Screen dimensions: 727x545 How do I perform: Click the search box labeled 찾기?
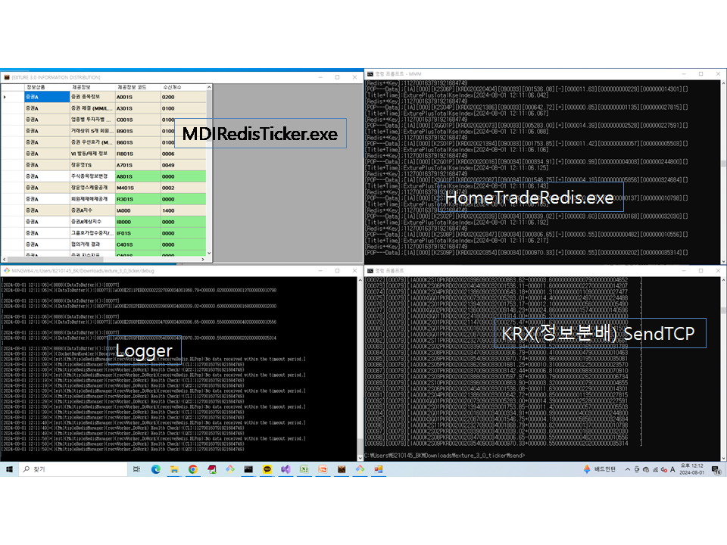(x=73, y=469)
